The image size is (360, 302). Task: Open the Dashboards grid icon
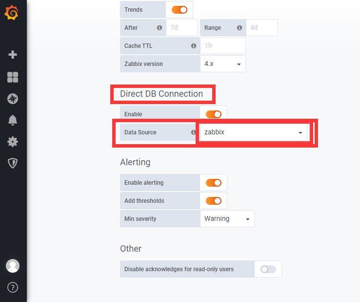13,77
